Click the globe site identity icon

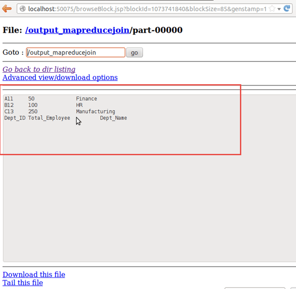[x=23, y=9]
